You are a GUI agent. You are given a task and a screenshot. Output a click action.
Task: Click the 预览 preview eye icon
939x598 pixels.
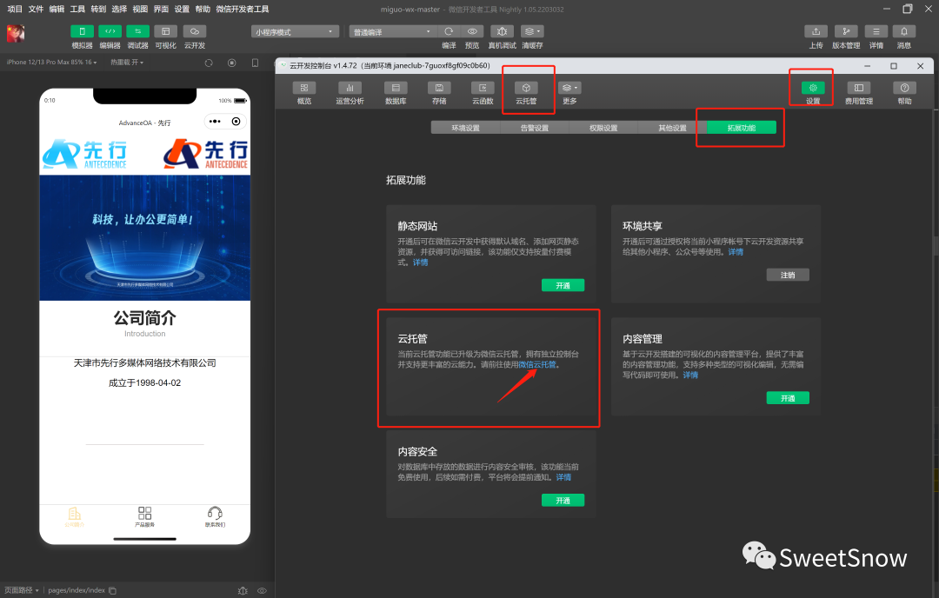472,32
